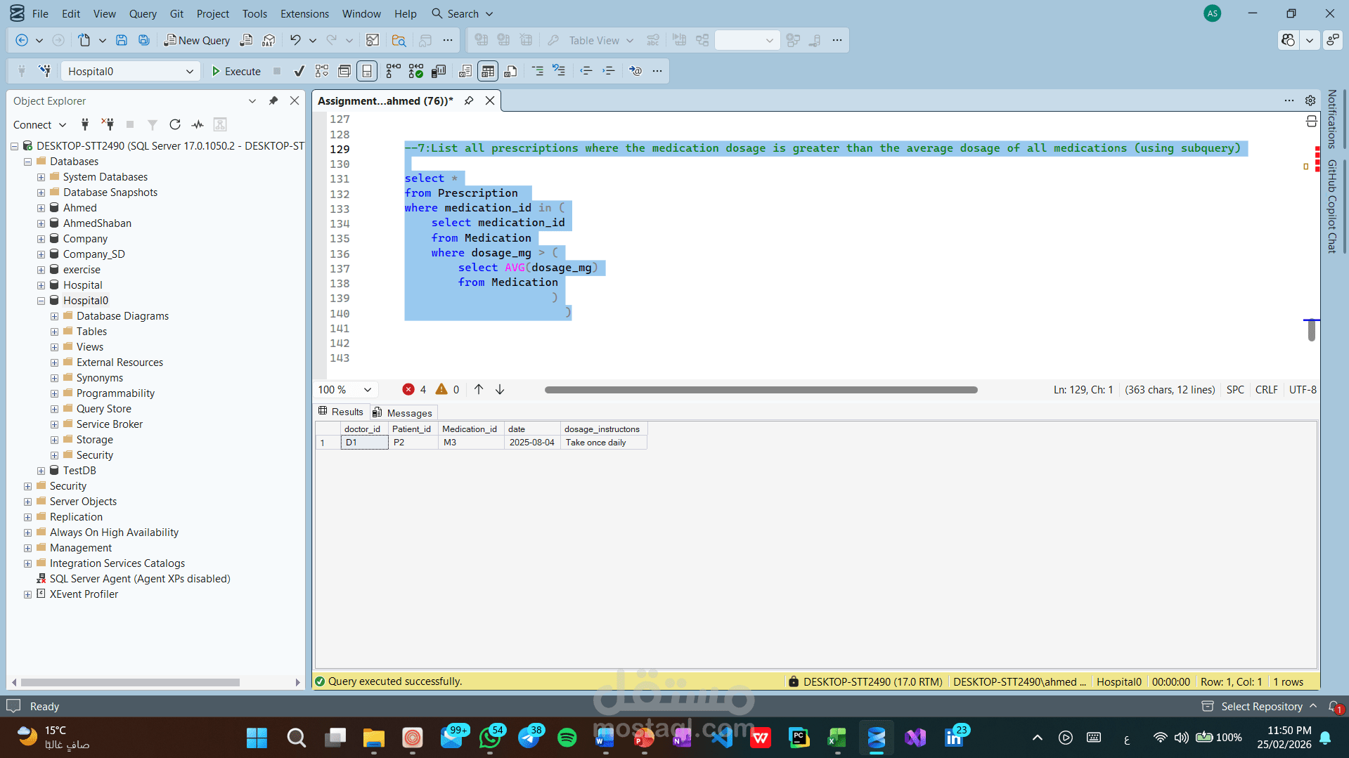Image resolution: width=1349 pixels, height=758 pixels.
Task: Click Disconnect icon in Object Explorer toolbar
Action: point(108,124)
